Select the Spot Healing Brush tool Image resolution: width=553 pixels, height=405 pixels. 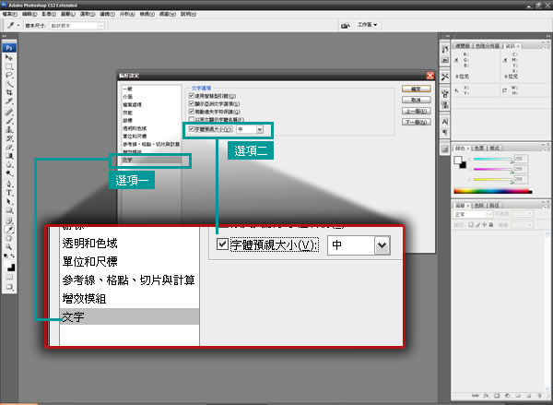[x=9, y=113]
